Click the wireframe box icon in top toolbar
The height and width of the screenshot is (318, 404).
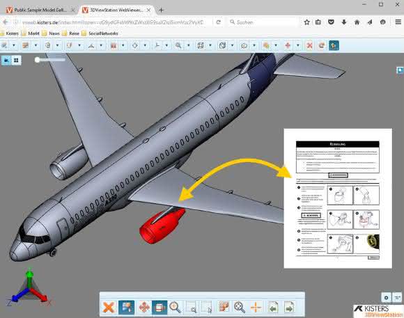tap(200, 45)
